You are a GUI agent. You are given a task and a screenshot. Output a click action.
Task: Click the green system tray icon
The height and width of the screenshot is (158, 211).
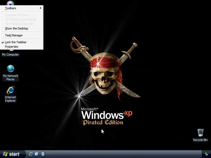(206, 154)
